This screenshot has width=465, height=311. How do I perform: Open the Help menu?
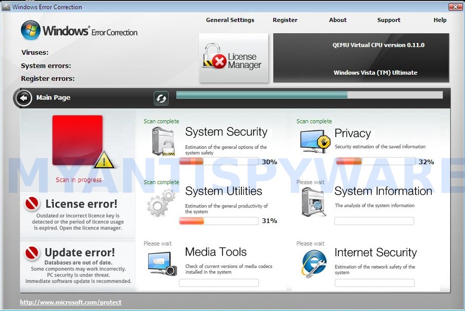[440, 20]
